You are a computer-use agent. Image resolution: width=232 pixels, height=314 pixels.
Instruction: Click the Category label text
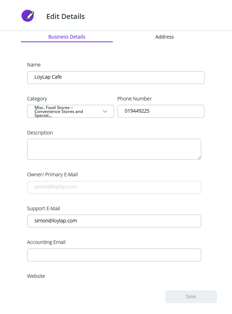coord(37,99)
